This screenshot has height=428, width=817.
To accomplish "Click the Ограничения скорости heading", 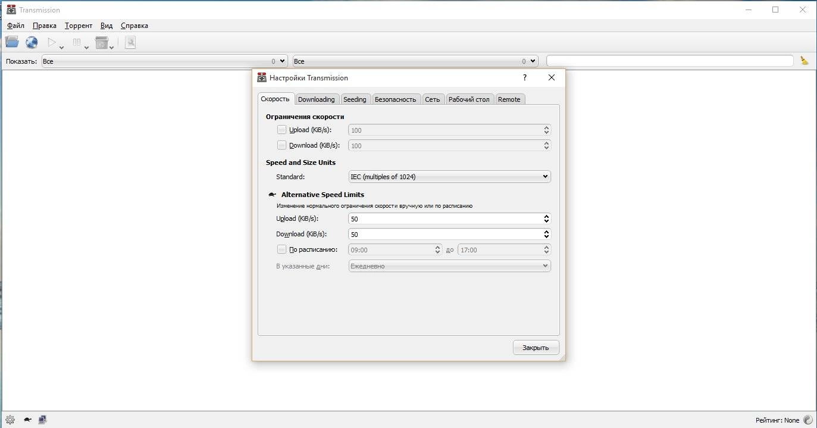I will point(305,117).
